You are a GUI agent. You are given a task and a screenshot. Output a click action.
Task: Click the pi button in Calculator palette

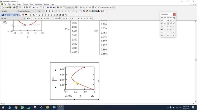(x=162, y=27)
